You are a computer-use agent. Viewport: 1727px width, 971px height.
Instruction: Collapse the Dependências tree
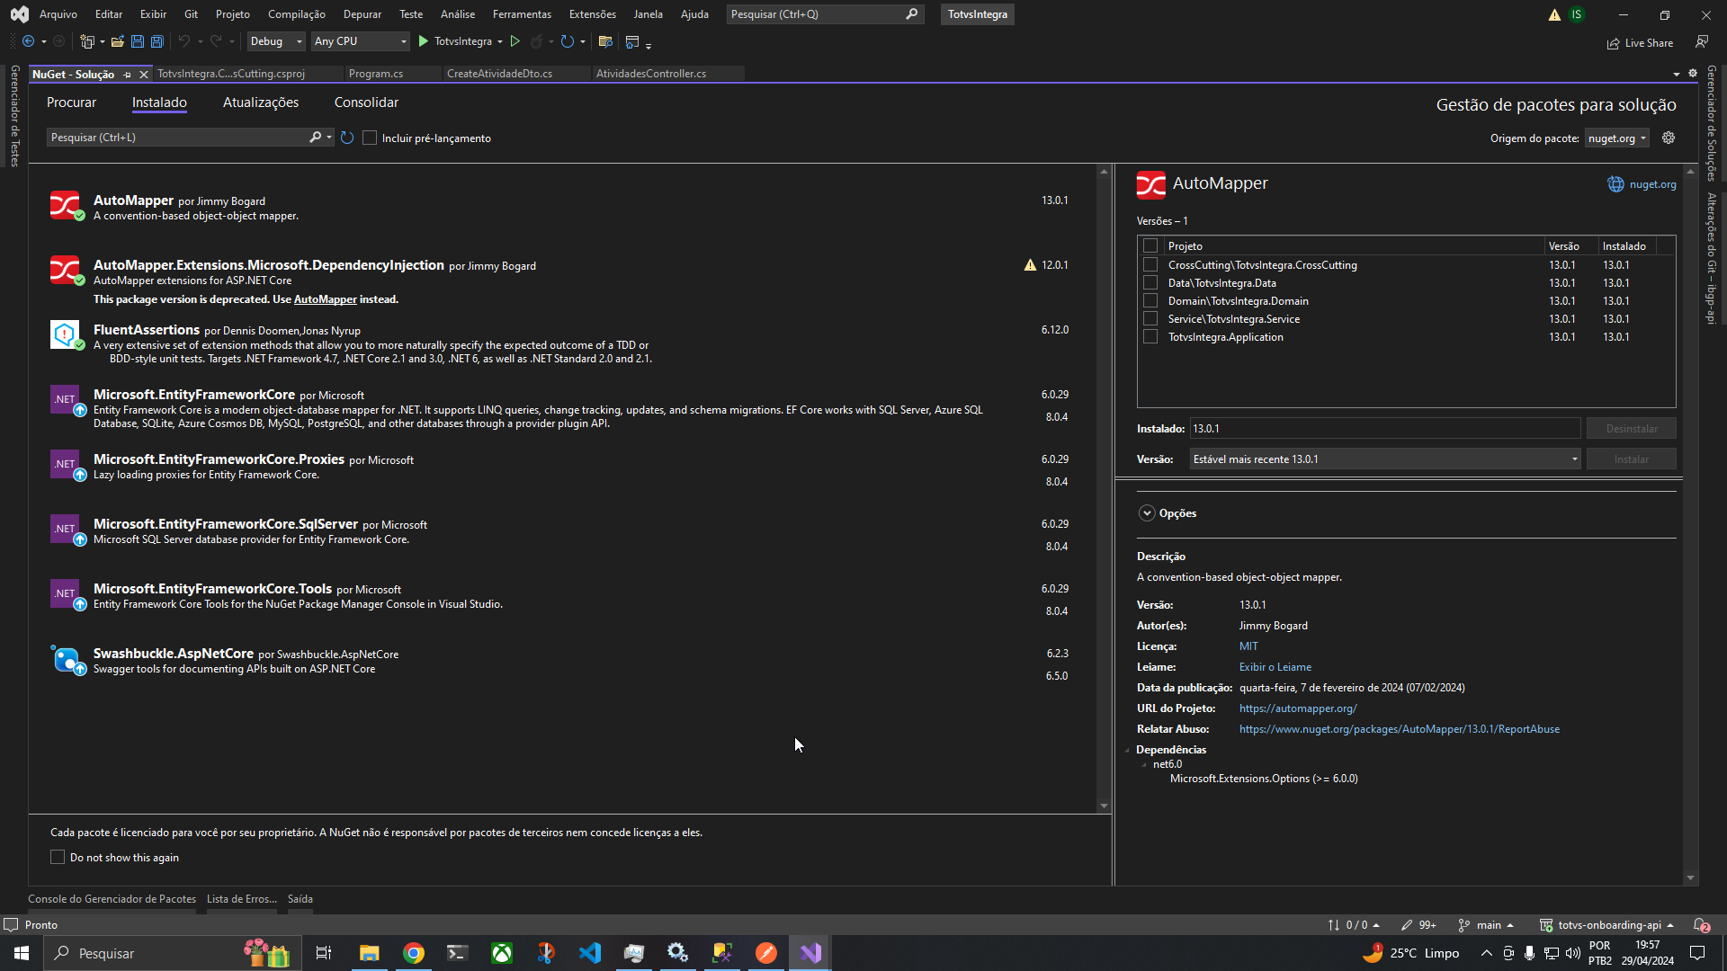(x=1127, y=750)
